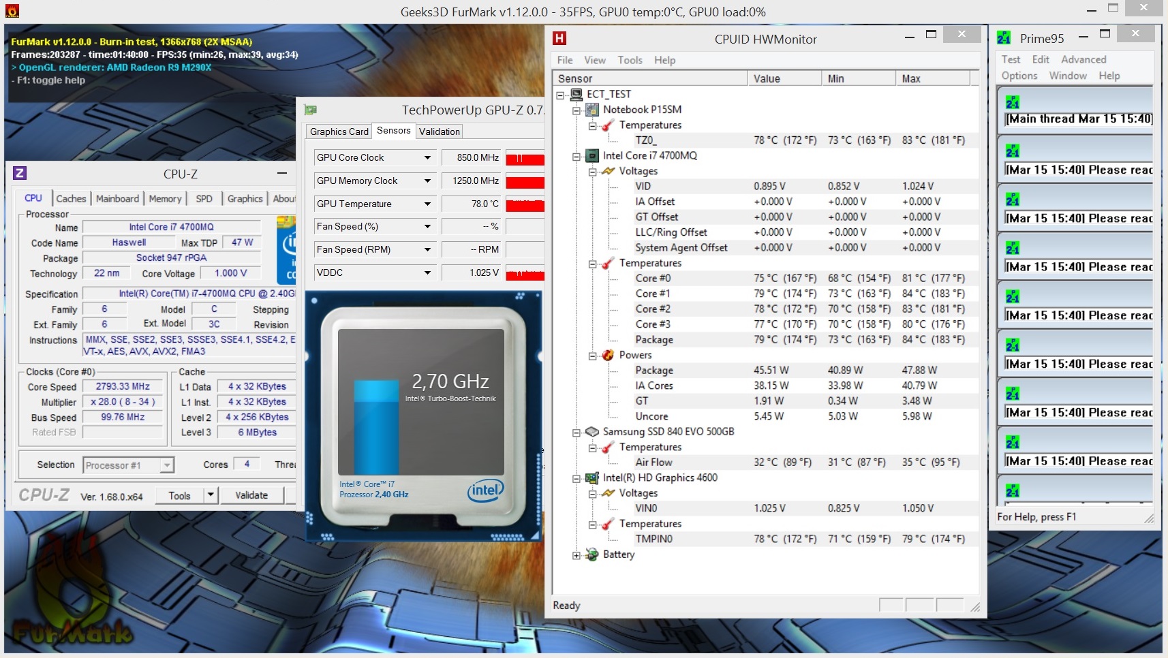The height and width of the screenshot is (658, 1168).
Task: Click the Notebook P15SM mainboard icon
Action: tap(592, 110)
